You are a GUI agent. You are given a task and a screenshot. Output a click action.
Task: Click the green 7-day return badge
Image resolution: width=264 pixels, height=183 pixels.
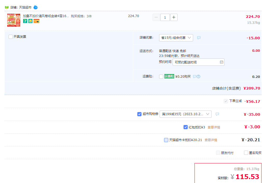coord(25,21)
